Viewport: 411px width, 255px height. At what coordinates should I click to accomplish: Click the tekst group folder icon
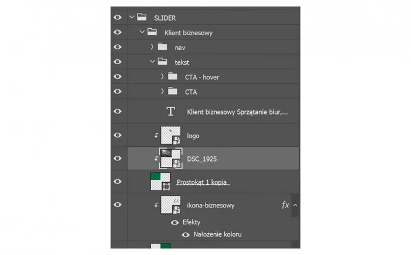pyautogui.click(x=163, y=62)
